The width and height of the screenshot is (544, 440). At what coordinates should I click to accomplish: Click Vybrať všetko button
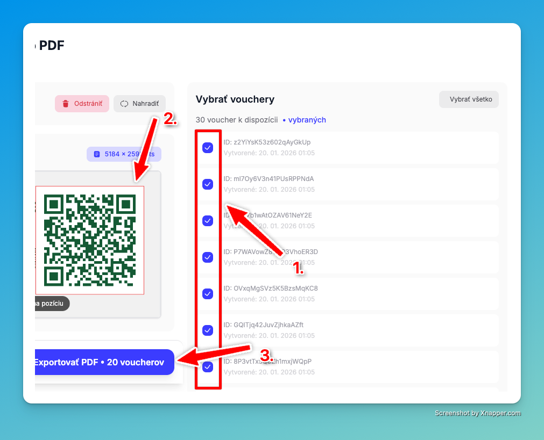[x=469, y=99]
